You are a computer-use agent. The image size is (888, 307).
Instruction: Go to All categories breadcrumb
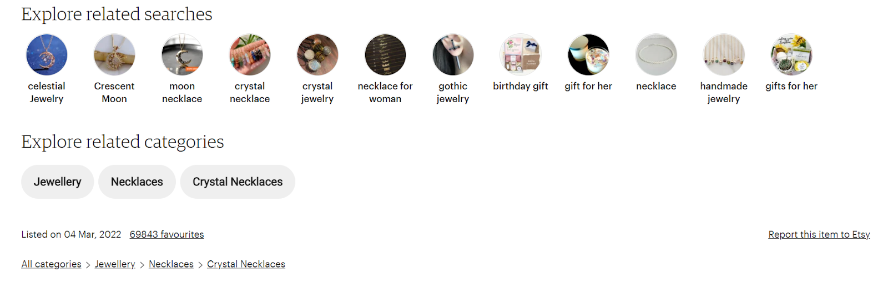click(x=51, y=264)
